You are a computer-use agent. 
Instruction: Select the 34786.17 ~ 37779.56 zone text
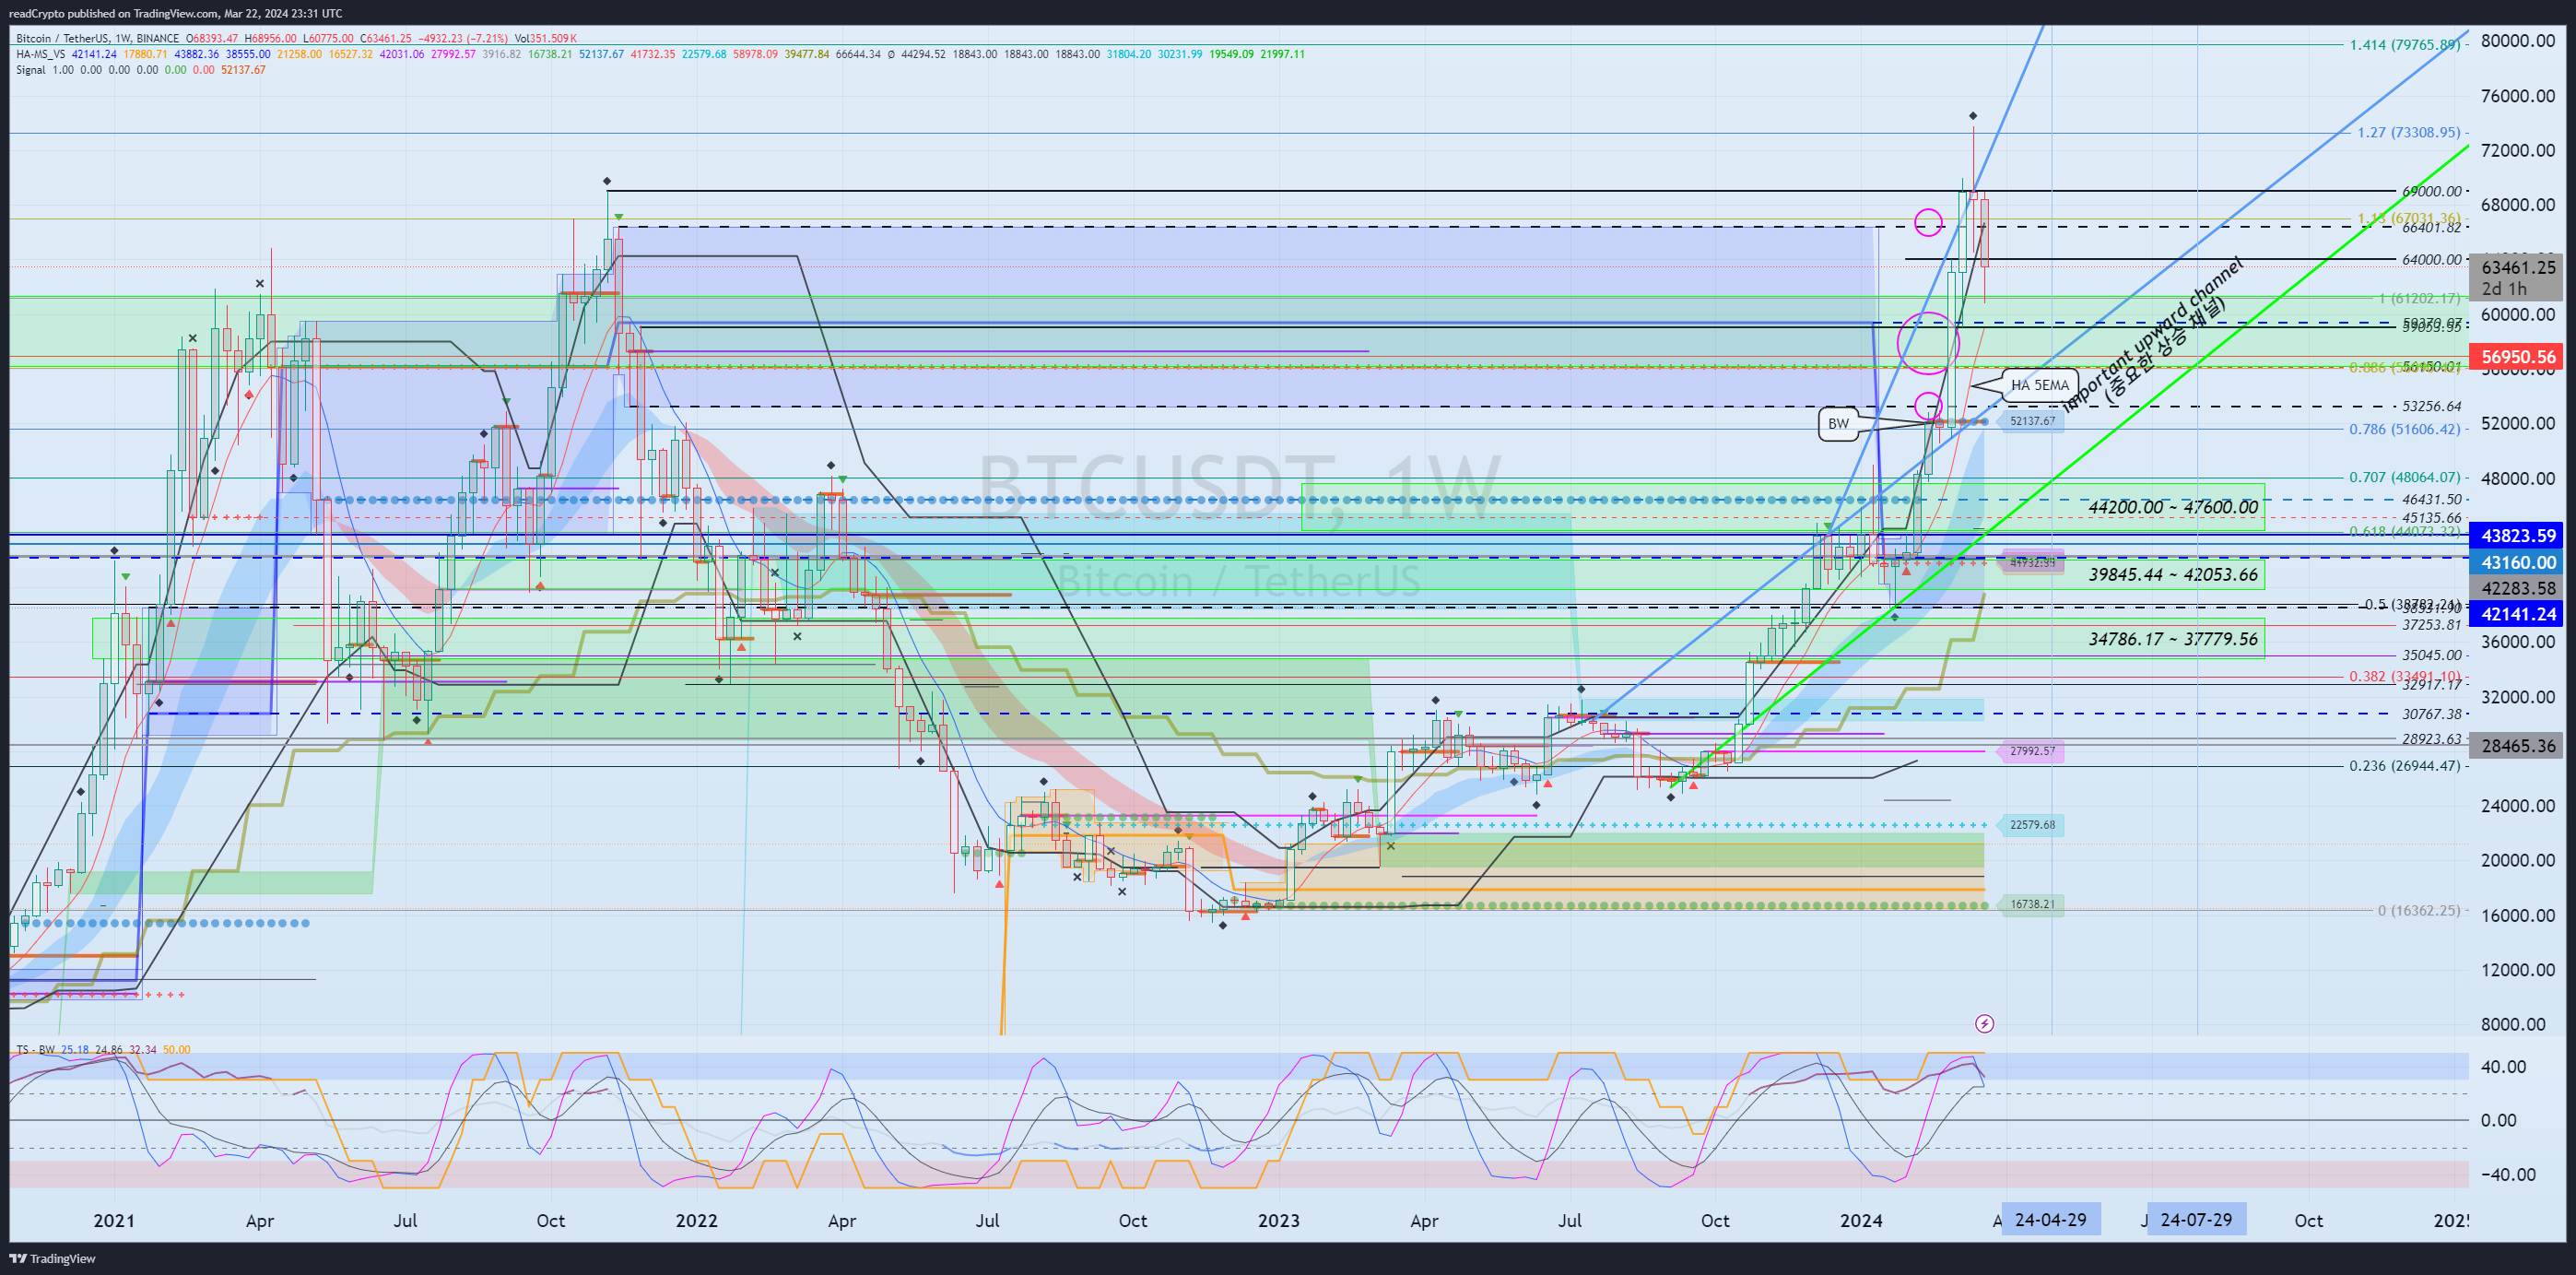click(2172, 639)
